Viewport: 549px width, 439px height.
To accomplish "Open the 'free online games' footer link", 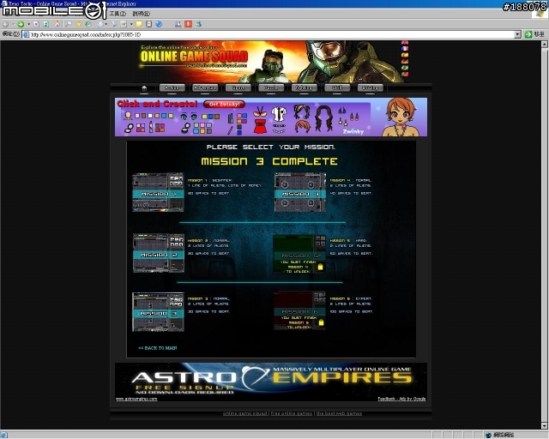I will pyautogui.click(x=292, y=413).
